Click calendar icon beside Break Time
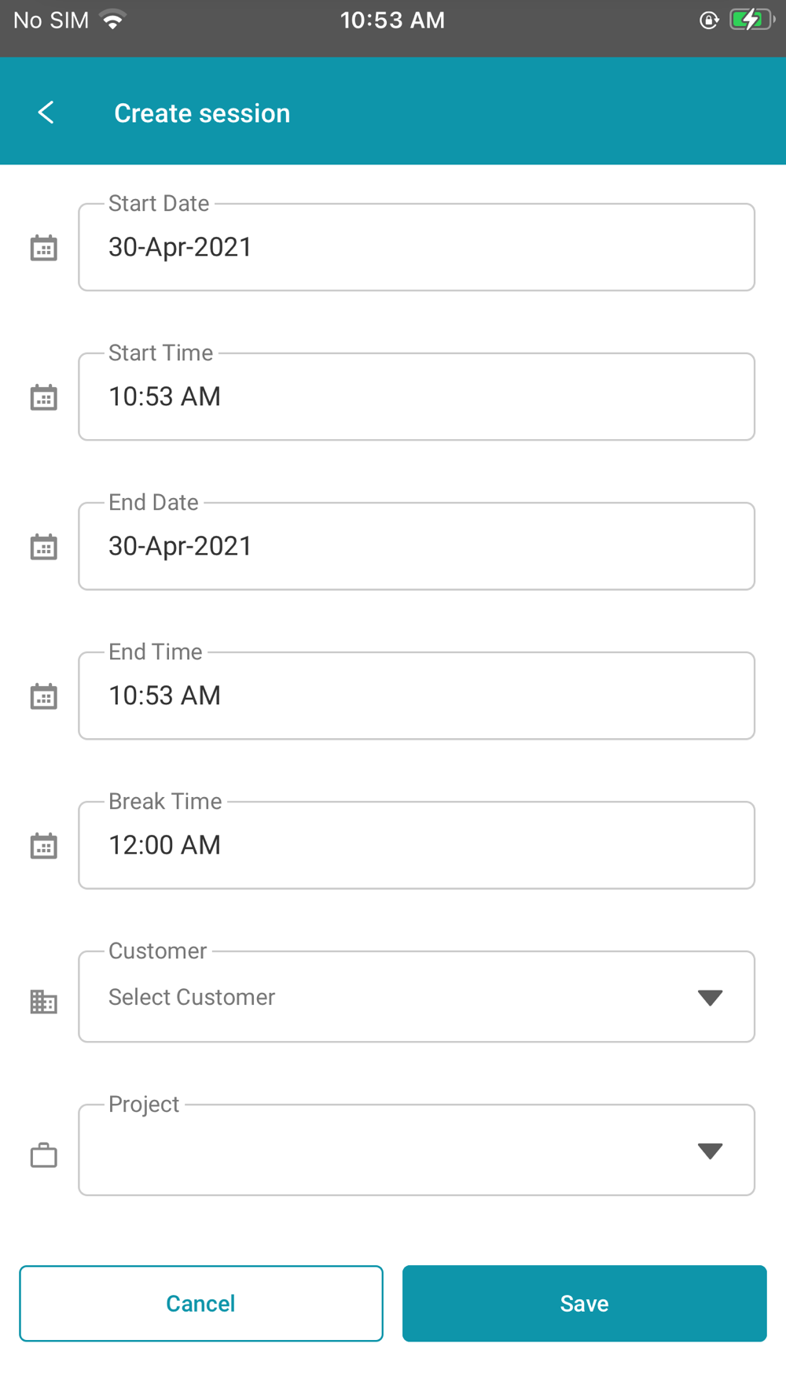The image size is (786, 1399). pos(44,846)
